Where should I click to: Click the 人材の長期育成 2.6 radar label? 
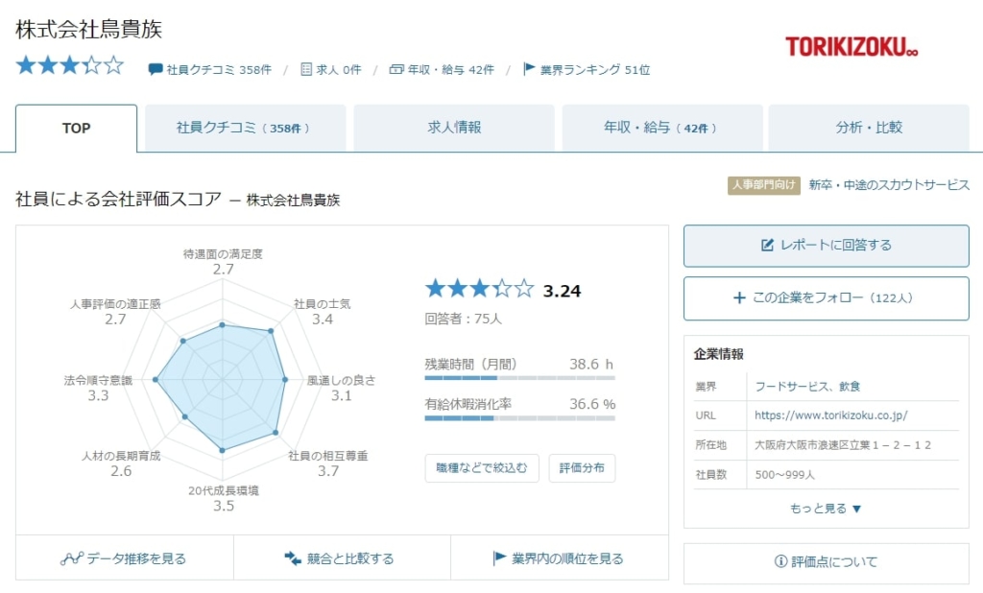pos(121,463)
